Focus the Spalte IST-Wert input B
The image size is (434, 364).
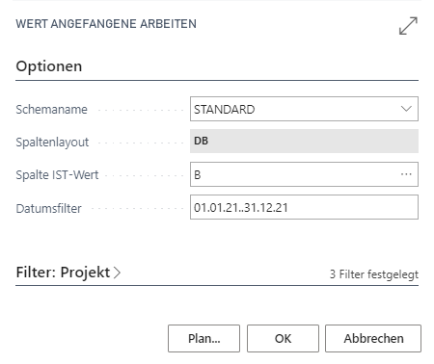(304, 174)
